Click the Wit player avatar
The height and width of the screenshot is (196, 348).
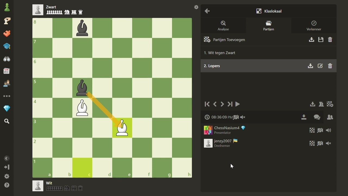point(38,186)
